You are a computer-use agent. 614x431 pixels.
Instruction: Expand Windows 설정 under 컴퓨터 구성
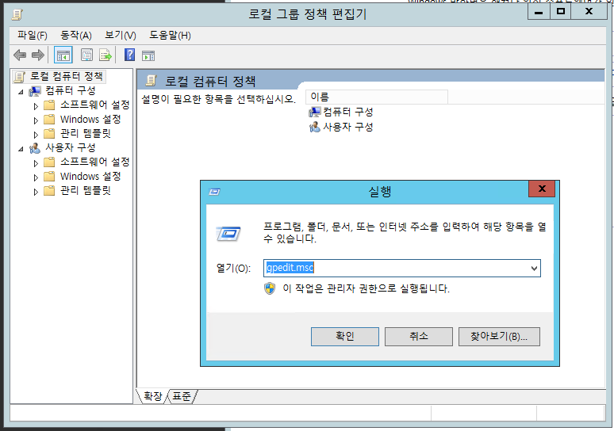[36, 120]
